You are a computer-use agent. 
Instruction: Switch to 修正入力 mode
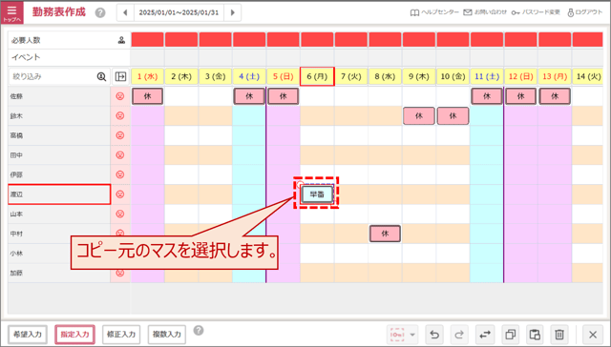[121, 335]
